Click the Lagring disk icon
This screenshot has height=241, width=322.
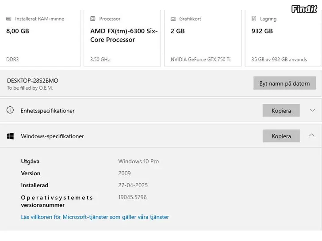(x=254, y=19)
